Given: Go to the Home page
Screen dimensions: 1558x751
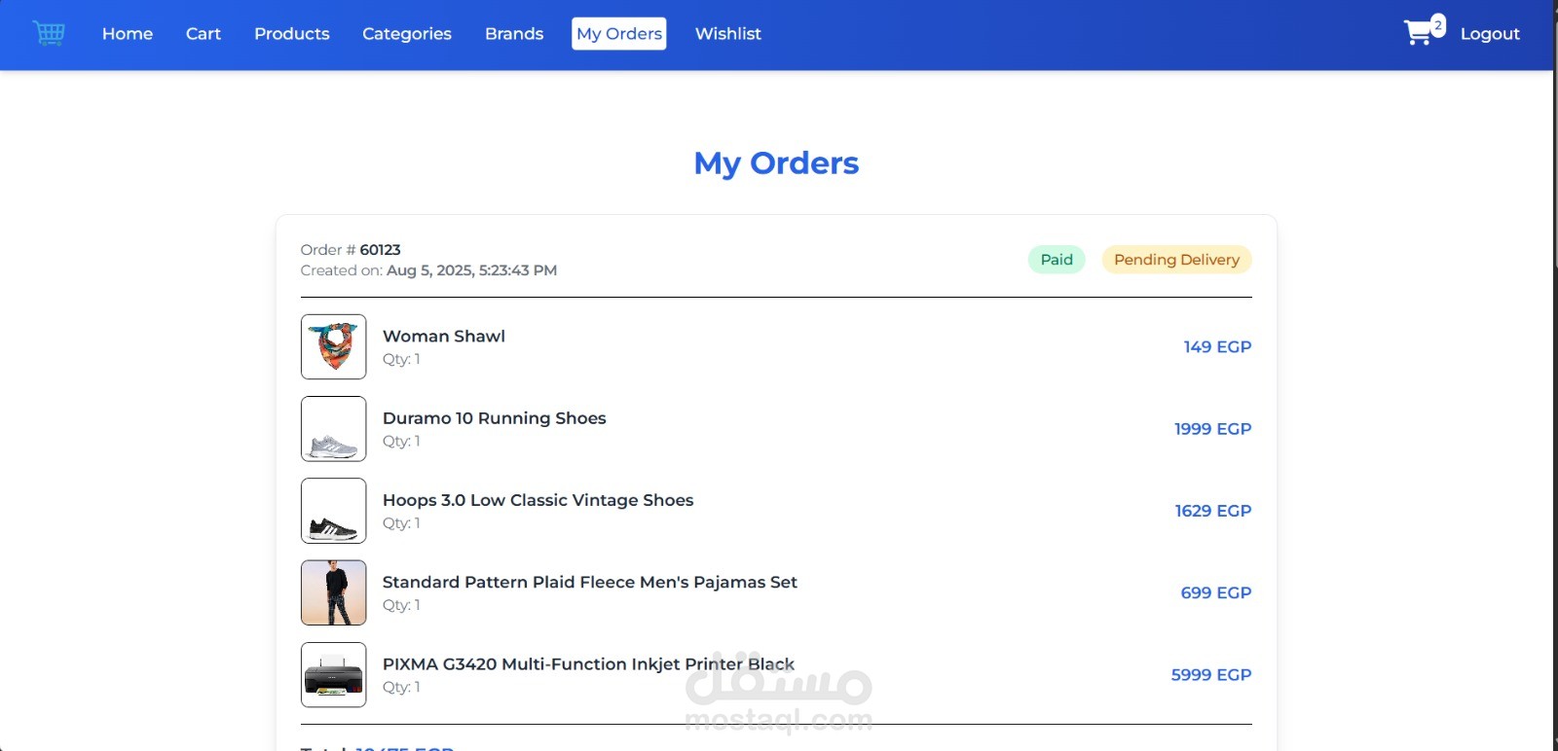Looking at the screenshot, I should click(128, 34).
